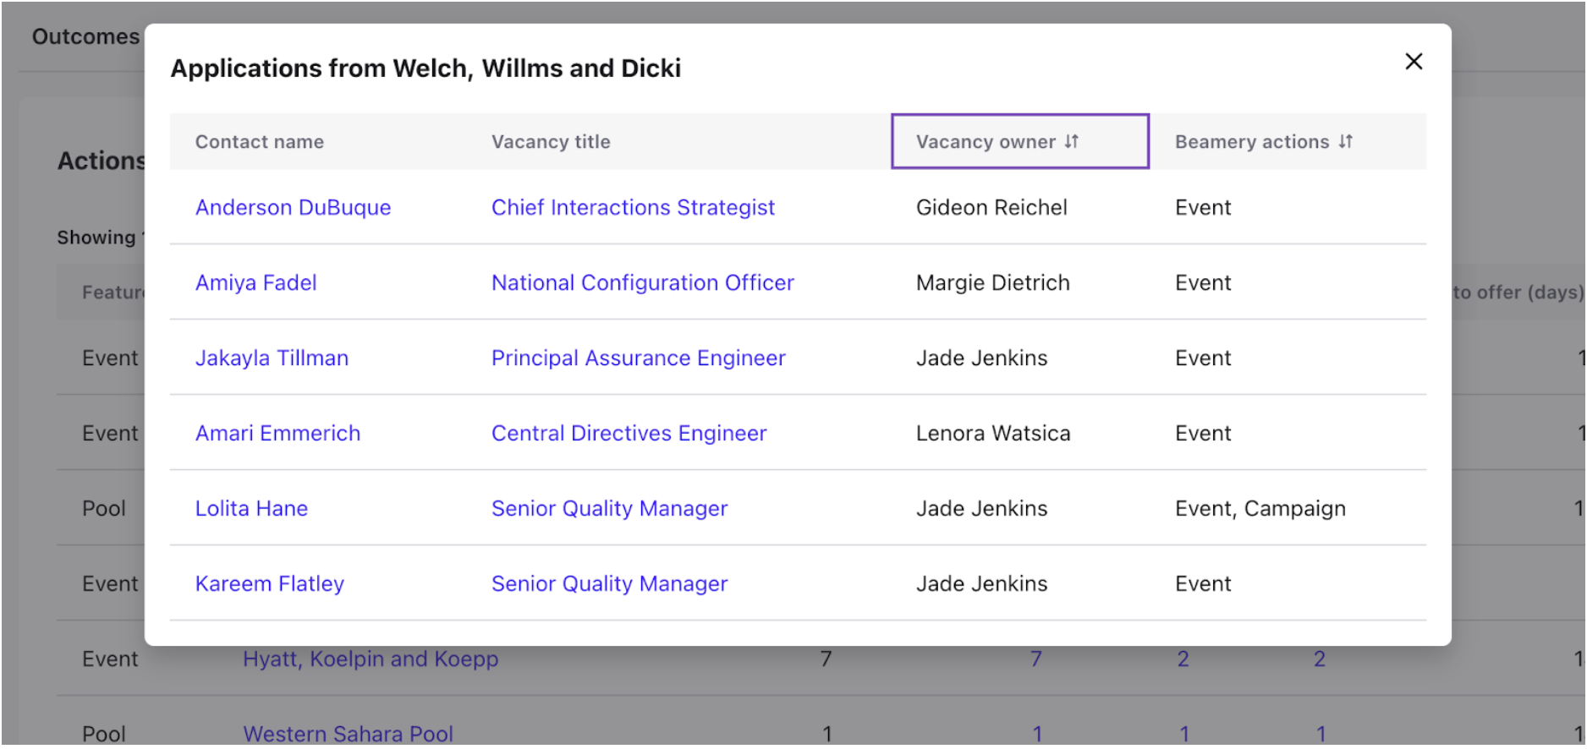Click Event action in Amari Emmerich row
Screen dimensions: 1587x749
(1203, 434)
